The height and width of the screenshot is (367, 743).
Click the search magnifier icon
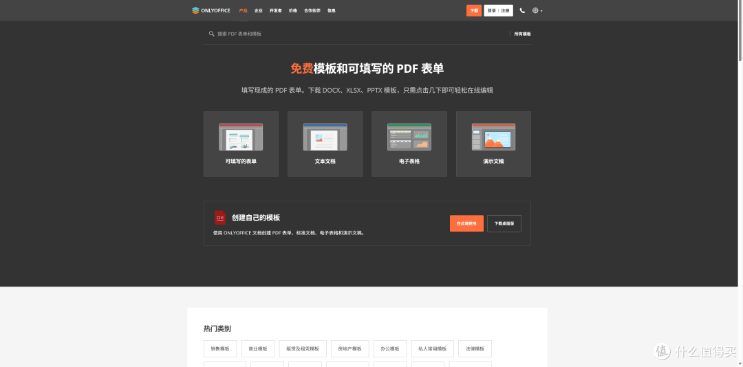(x=211, y=34)
